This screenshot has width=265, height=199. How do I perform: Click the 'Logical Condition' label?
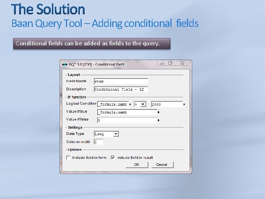point(81,104)
